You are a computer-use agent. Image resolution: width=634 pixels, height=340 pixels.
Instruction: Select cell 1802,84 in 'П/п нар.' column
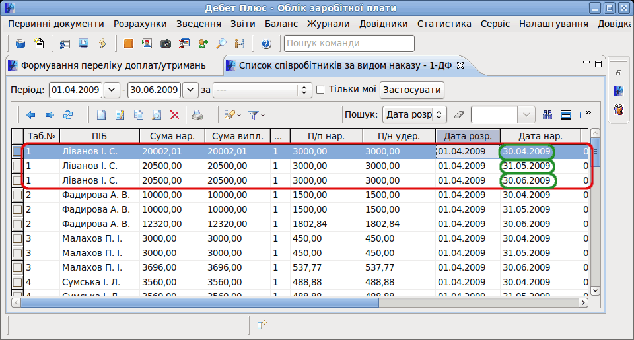[326, 224]
